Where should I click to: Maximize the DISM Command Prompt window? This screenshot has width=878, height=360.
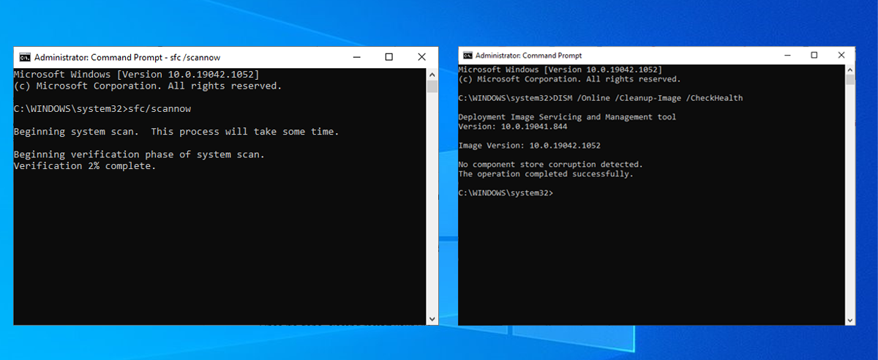point(814,56)
